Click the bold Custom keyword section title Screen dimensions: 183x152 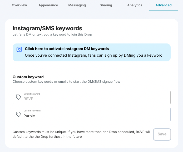pyautogui.click(x=28, y=77)
